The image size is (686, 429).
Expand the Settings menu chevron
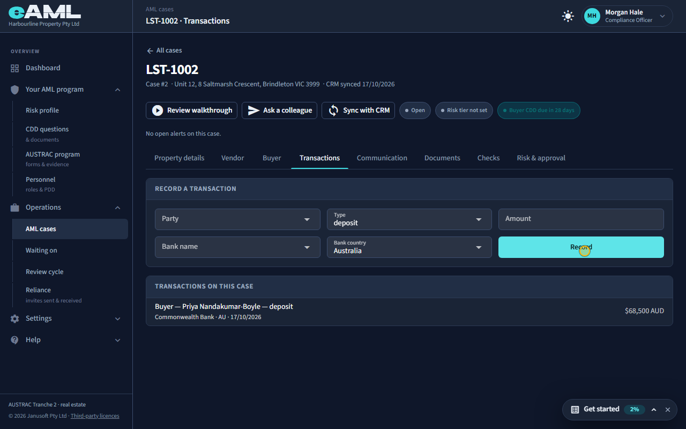click(x=118, y=319)
